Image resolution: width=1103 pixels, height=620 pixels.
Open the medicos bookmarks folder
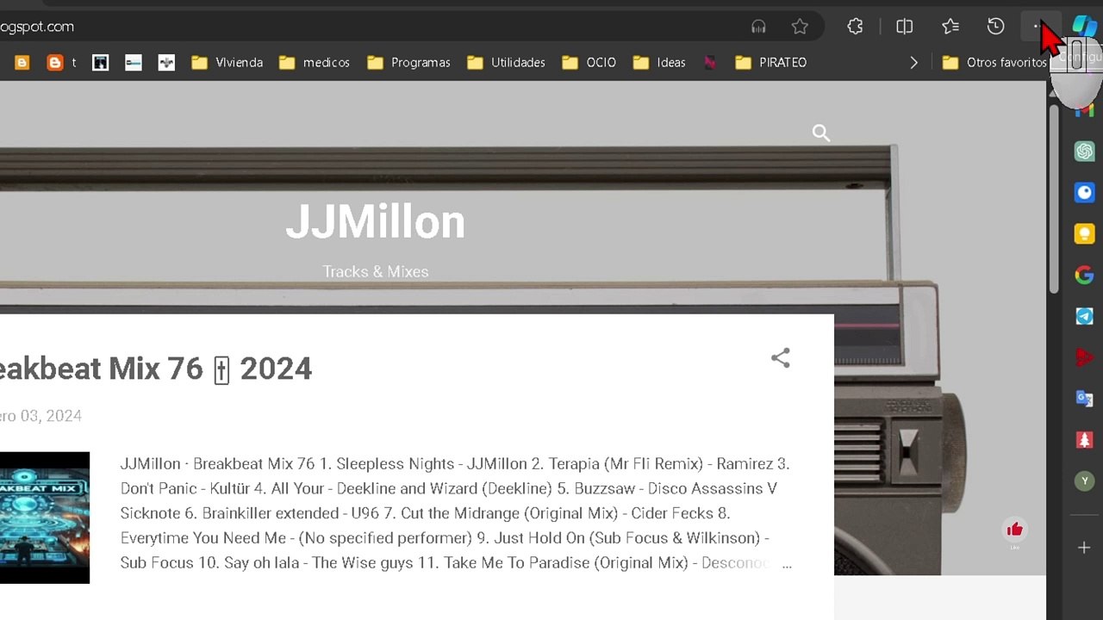click(x=315, y=62)
